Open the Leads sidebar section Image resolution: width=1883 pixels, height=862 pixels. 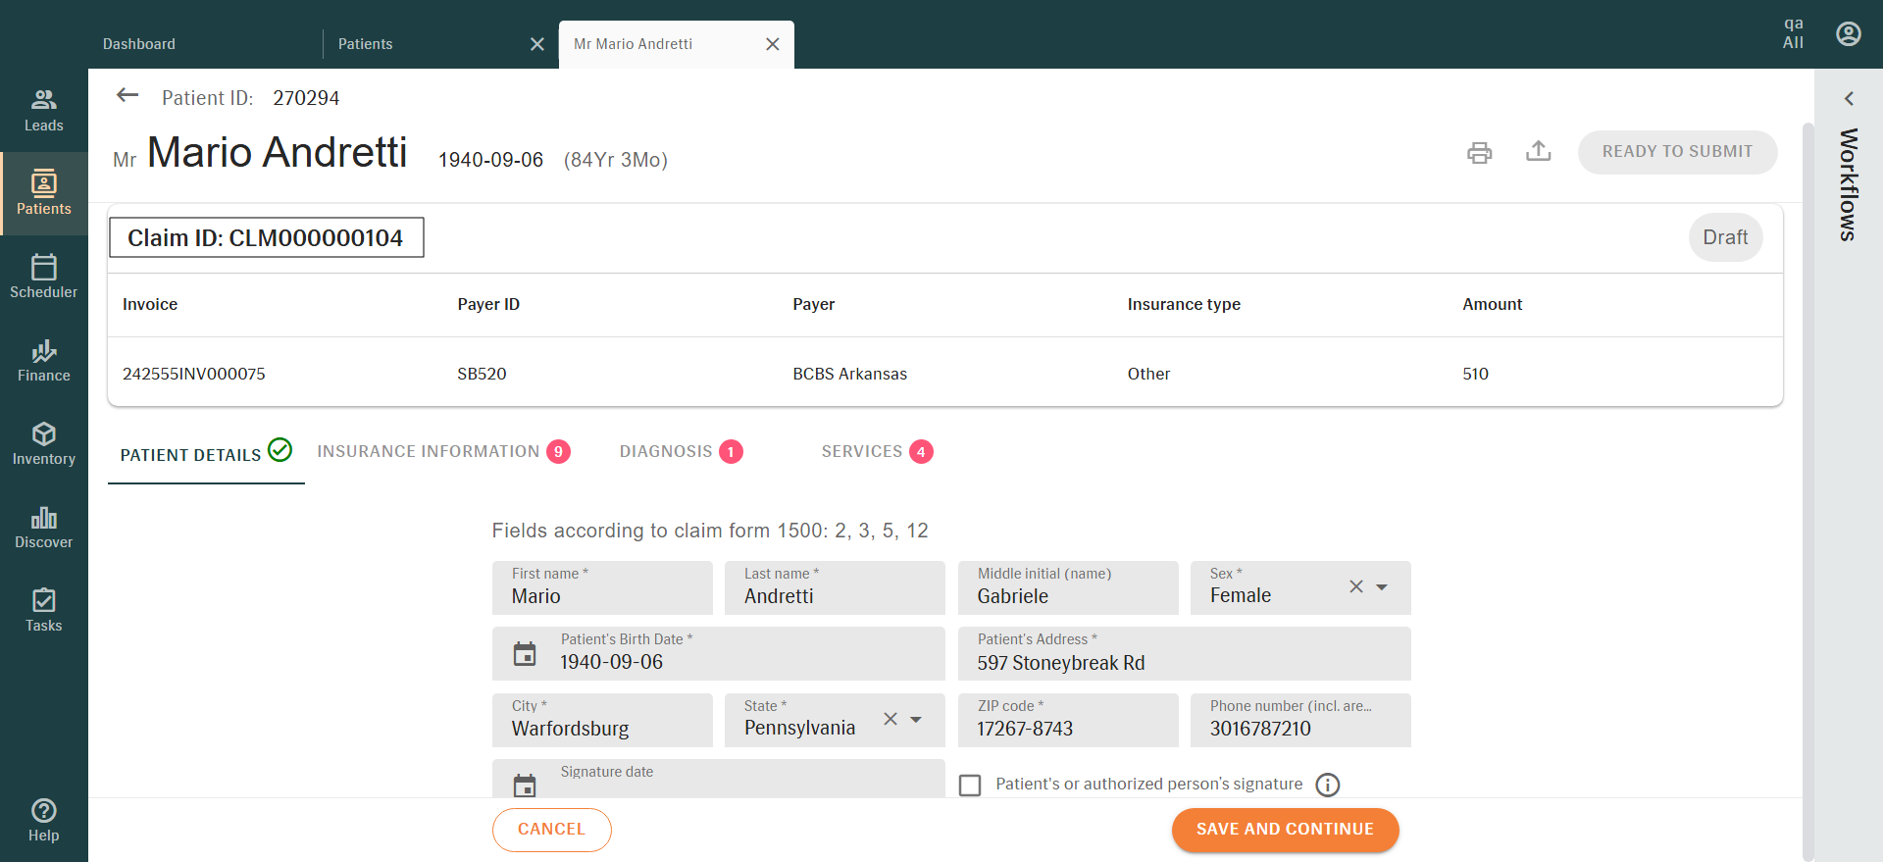[x=43, y=110]
